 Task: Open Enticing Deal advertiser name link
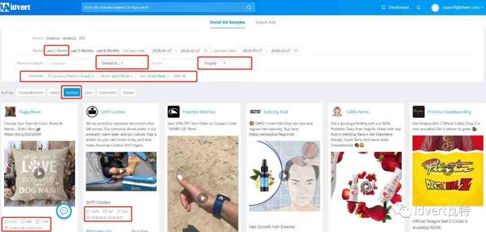276,112
